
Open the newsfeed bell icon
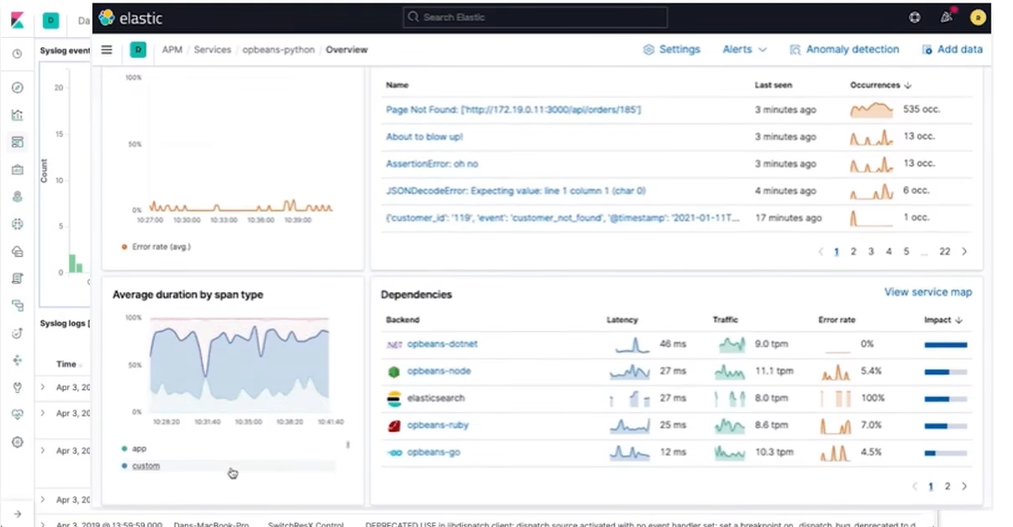pyautogui.click(x=947, y=17)
